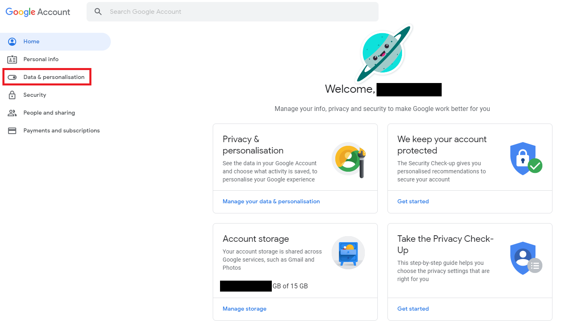Click Manage your data & personalisation link
This screenshot has width=563, height=326.
click(271, 201)
